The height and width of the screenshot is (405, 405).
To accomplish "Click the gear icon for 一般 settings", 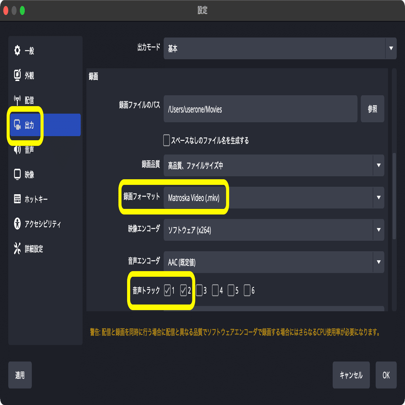I will pos(17,50).
